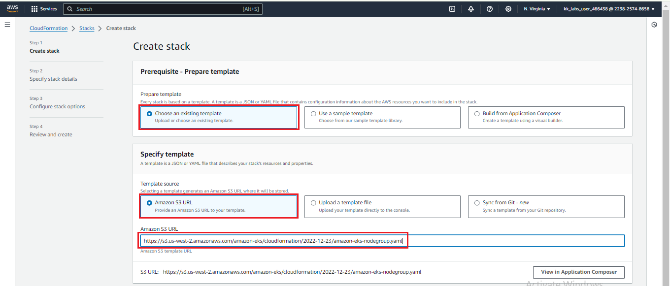Screen dimensions: 670x286
Task: Open the AWS home logo
Action: (x=12, y=9)
